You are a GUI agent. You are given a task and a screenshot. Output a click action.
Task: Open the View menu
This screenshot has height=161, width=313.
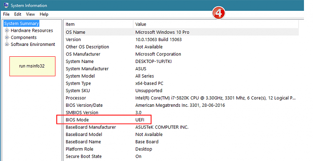point(30,14)
